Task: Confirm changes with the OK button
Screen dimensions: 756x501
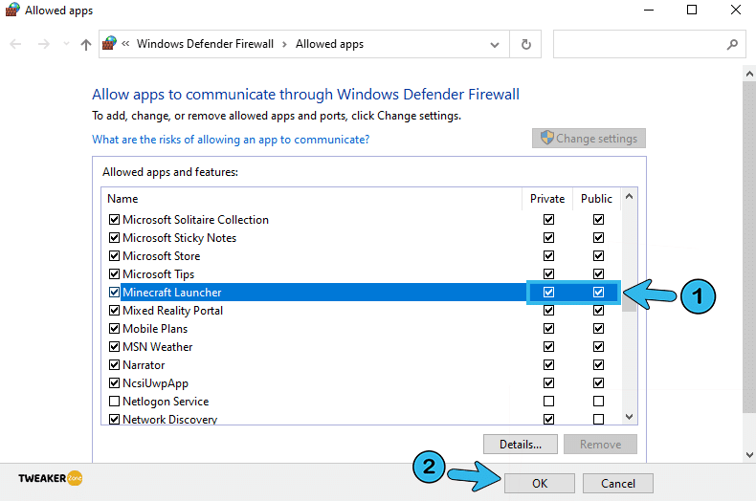Action: click(540, 483)
